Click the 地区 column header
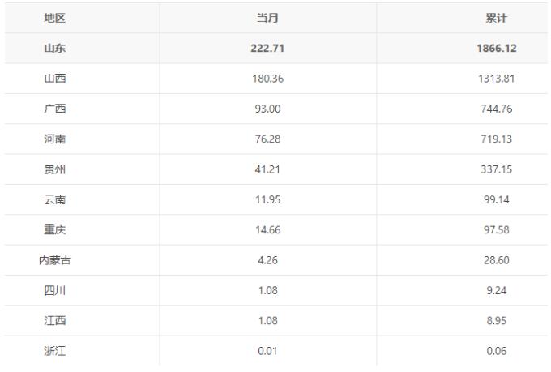The width and height of the screenshot is (551, 372). 55,18
